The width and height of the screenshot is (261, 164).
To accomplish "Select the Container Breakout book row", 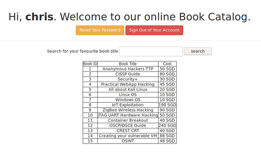I will tap(128, 121).
